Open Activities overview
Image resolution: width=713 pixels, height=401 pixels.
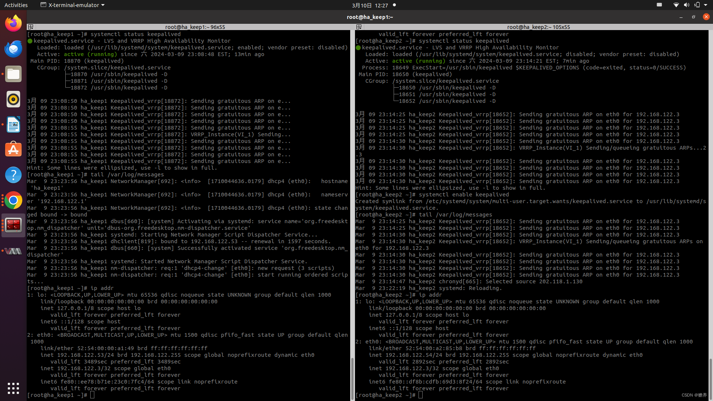16,5
